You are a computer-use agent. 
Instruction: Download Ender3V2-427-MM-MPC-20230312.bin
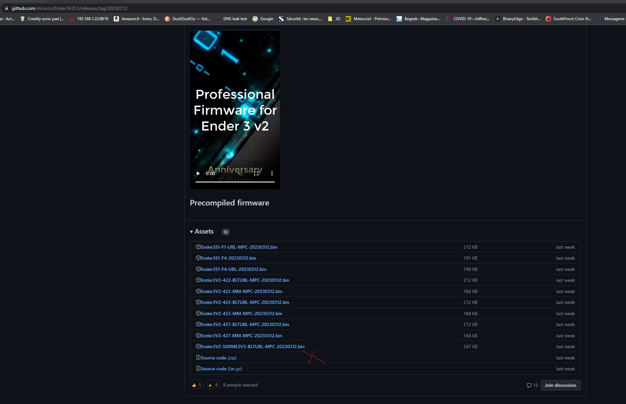(x=242, y=336)
